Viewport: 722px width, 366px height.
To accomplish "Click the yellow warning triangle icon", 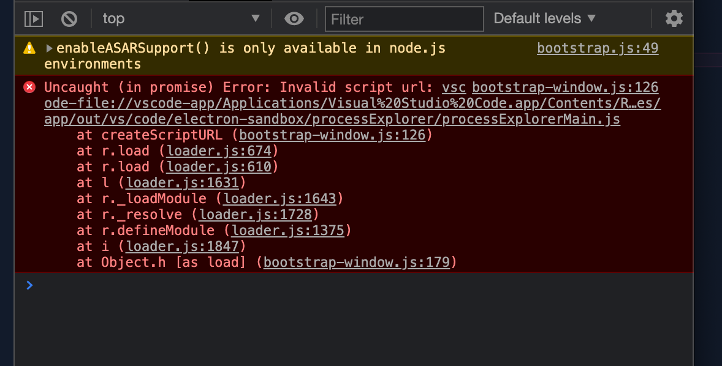I will [28, 47].
